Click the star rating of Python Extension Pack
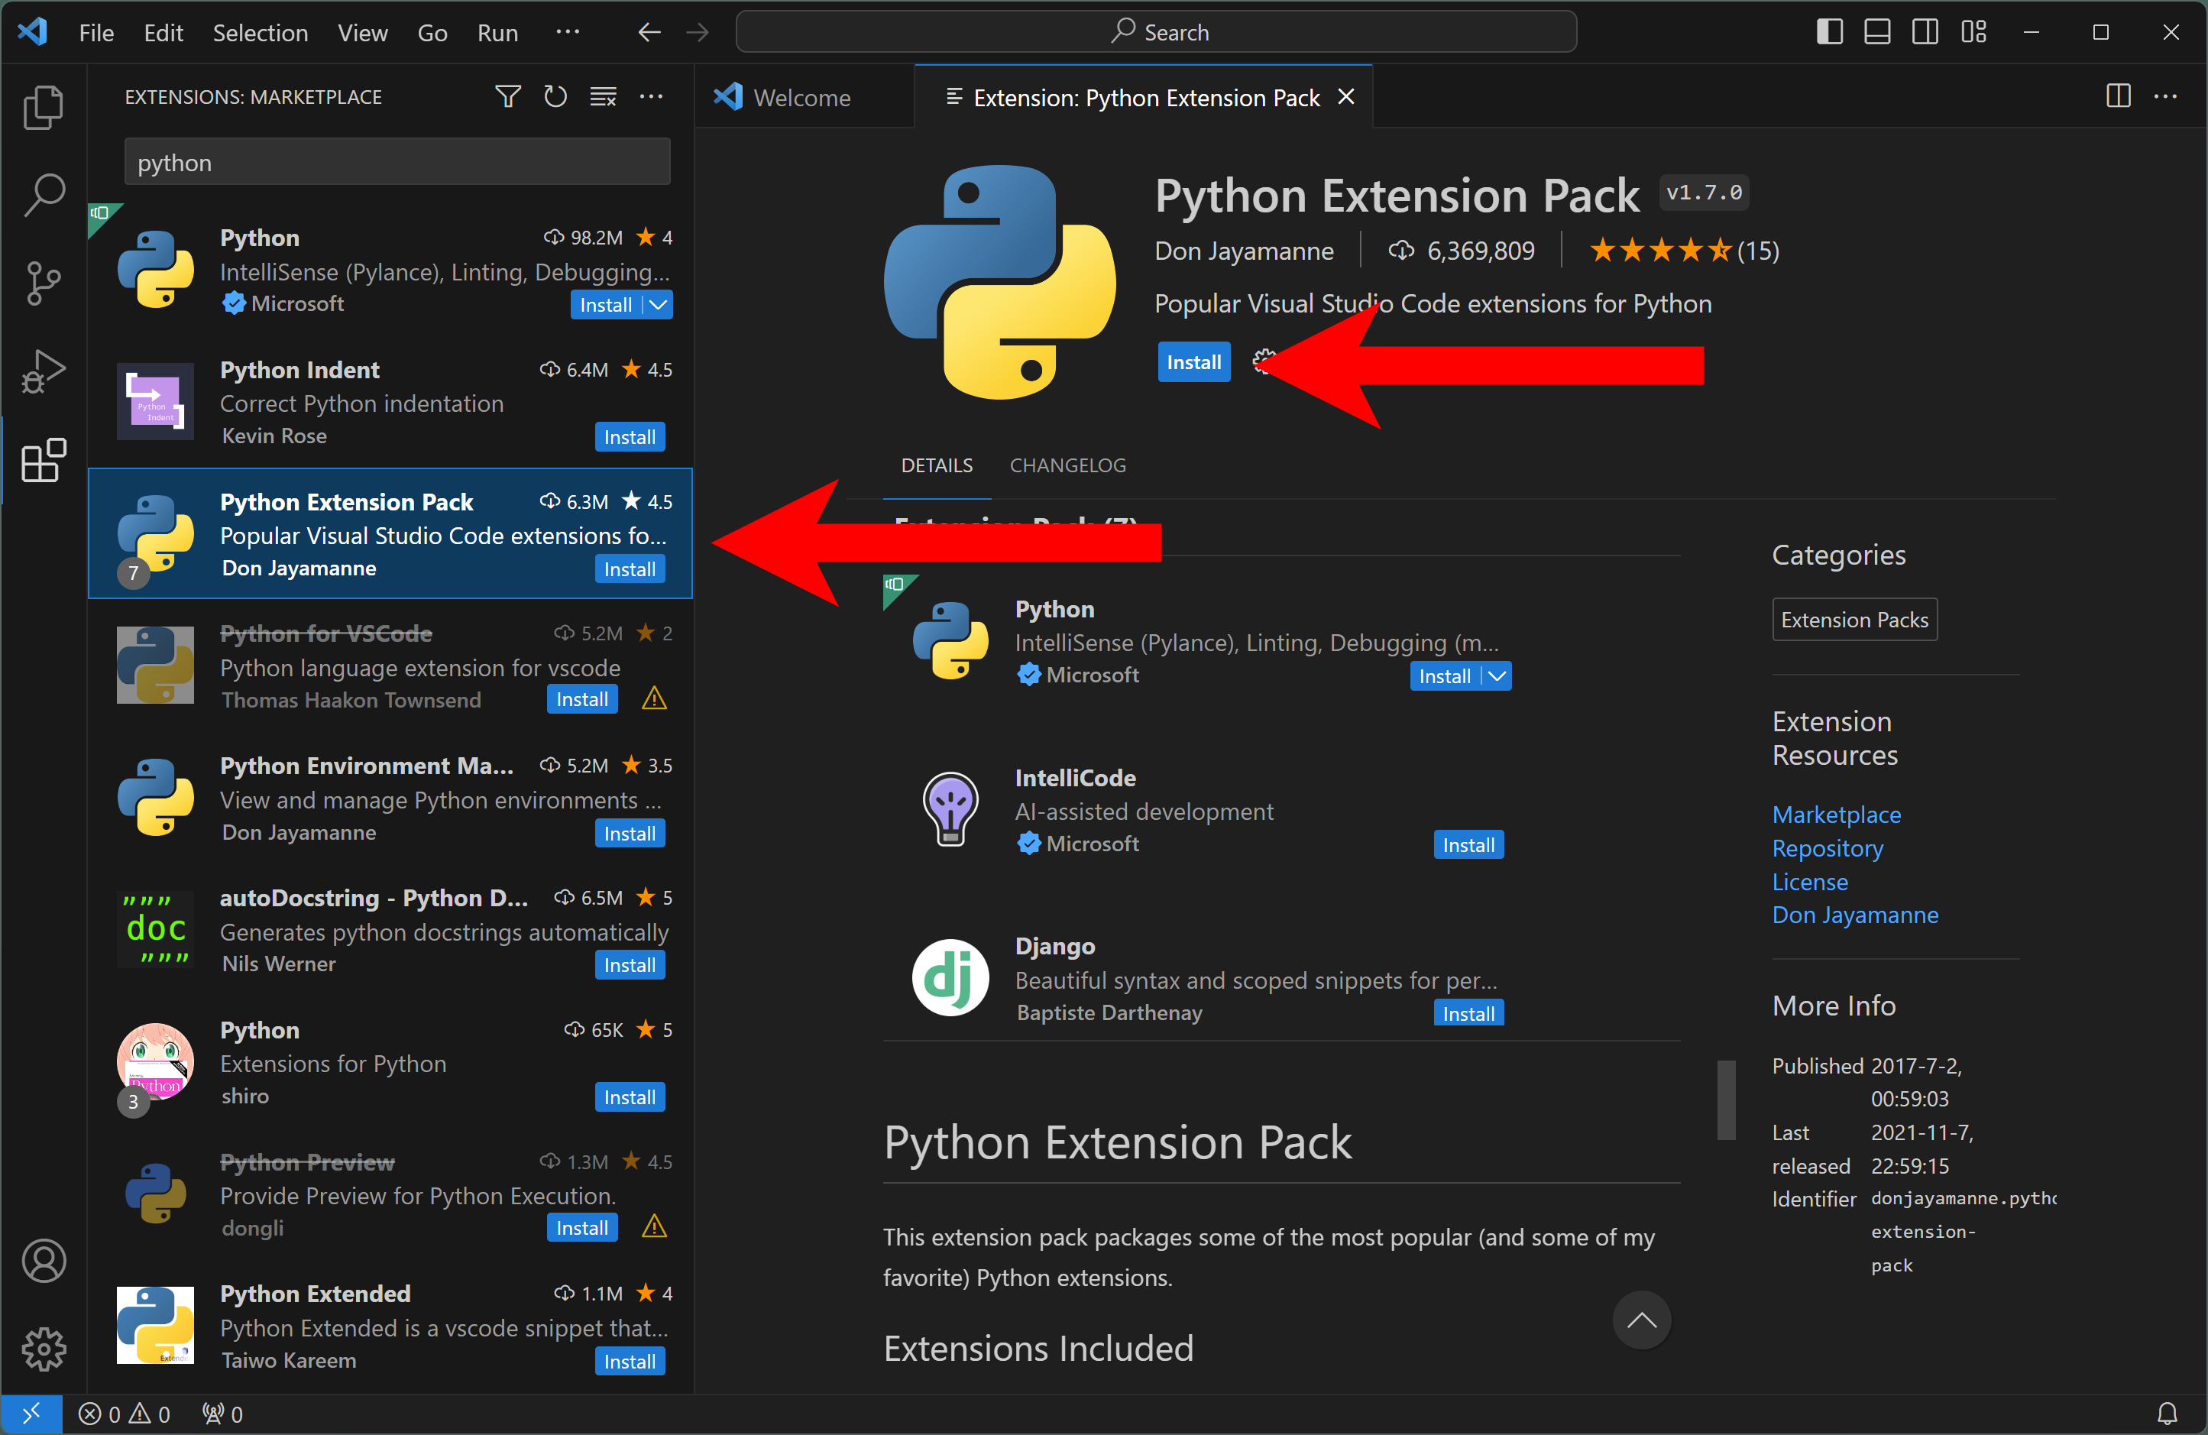The height and width of the screenshot is (1435, 2208). [x=1683, y=251]
